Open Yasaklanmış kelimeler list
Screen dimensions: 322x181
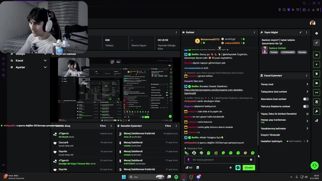point(285,128)
